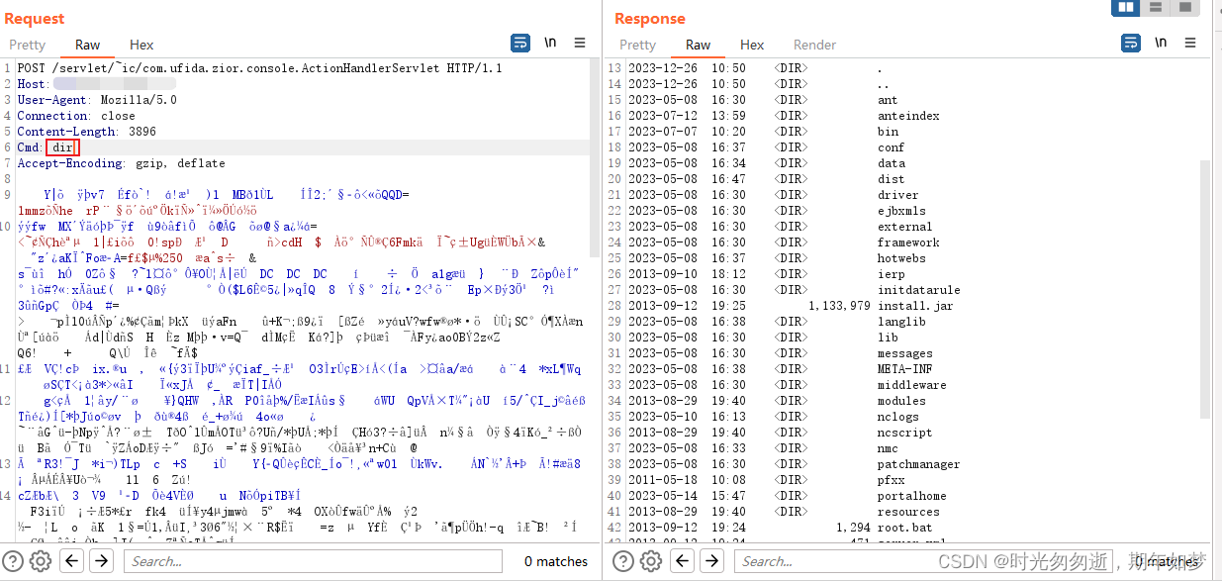Click middleware directory entry in response
The image size is (1222, 581).
pos(911,385)
